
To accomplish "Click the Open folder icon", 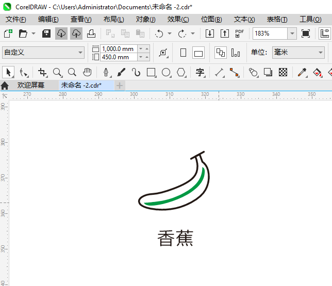I will [23, 33].
